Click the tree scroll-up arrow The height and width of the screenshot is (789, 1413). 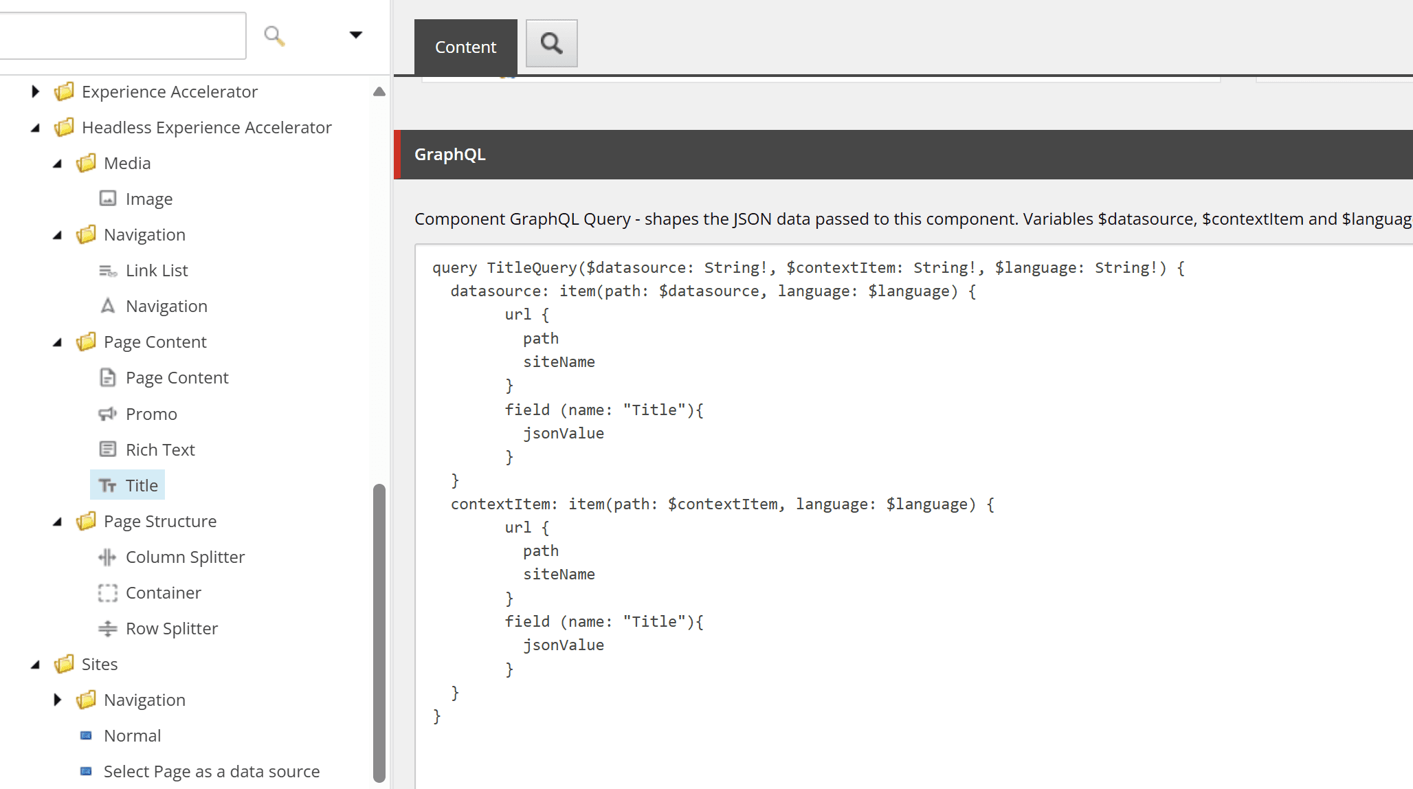379,91
